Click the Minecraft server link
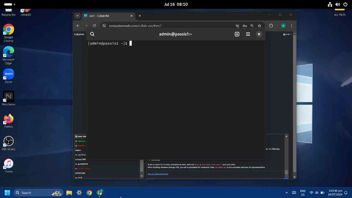This screenshot has height=198, width=352. click(x=158, y=174)
